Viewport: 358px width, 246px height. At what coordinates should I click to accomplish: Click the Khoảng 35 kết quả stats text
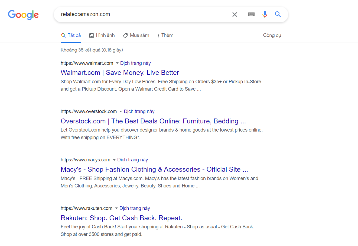[x=92, y=50]
